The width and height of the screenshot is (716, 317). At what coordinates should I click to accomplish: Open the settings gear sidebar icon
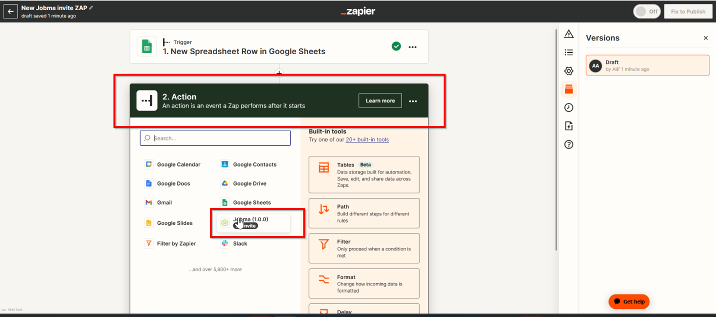pos(568,71)
